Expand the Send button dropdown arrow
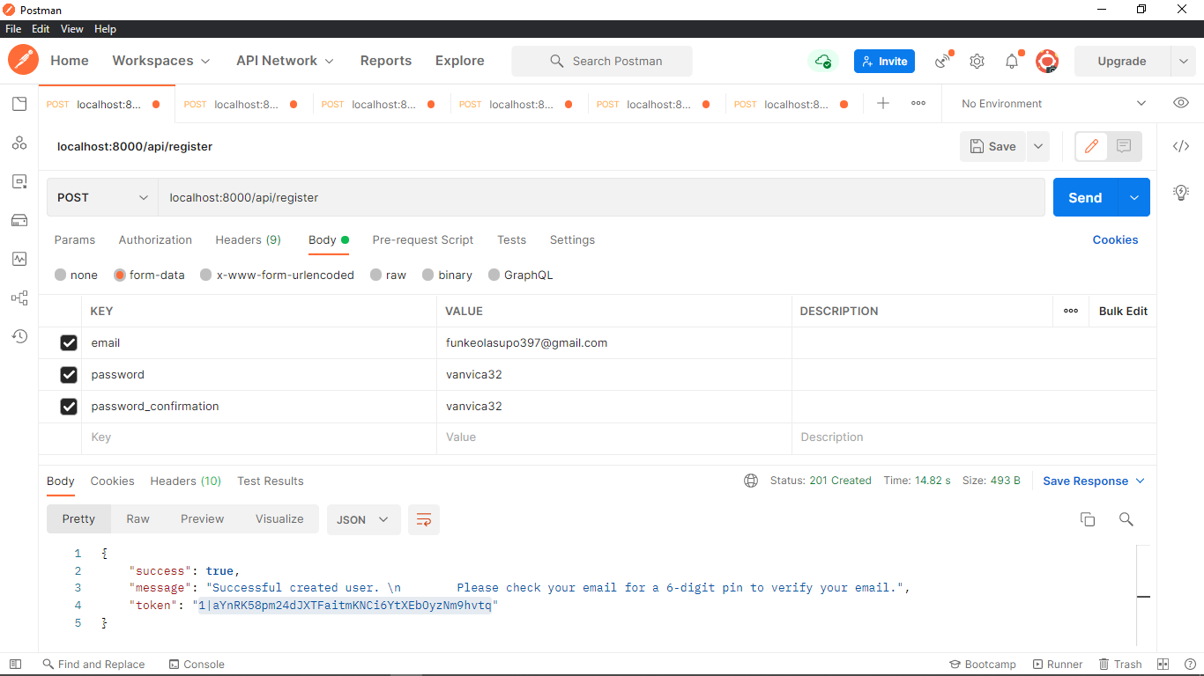 pyautogui.click(x=1133, y=197)
